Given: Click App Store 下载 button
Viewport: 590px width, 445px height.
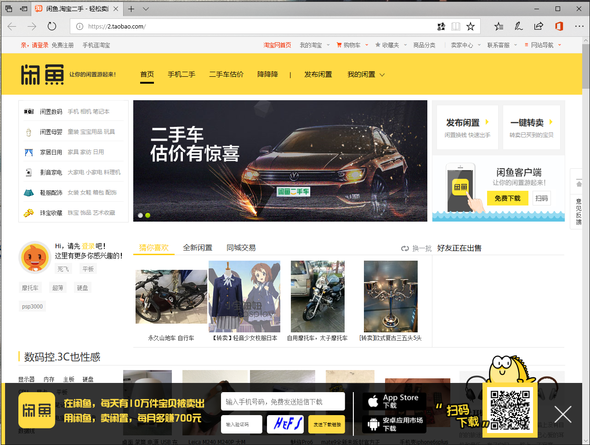Looking at the screenshot, I should coord(394,401).
